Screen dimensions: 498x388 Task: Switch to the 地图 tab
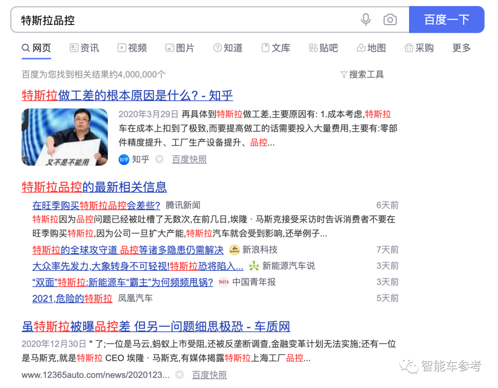click(371, 48)
